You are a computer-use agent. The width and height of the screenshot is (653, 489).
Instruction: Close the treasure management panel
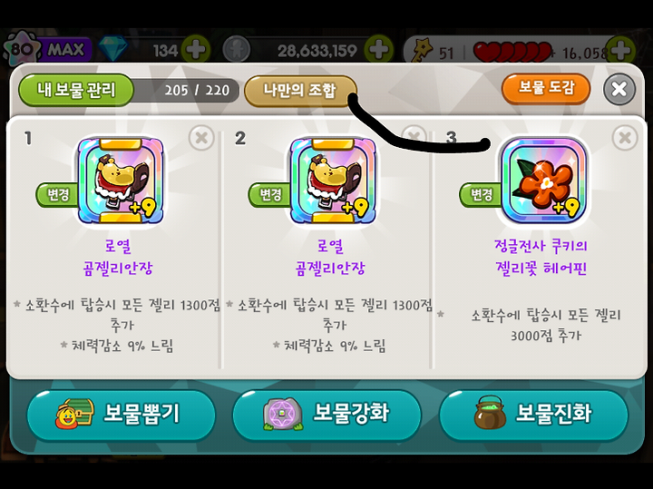619,89
